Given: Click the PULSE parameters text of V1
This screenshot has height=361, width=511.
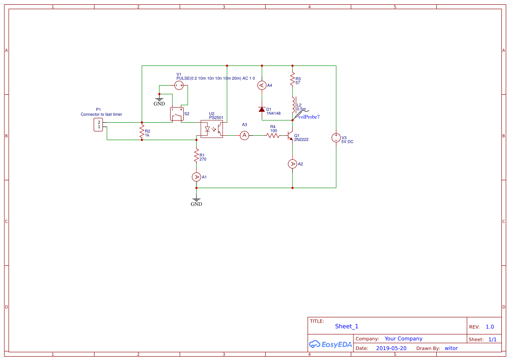Looking at the screenshot, I should click(216, 79).
